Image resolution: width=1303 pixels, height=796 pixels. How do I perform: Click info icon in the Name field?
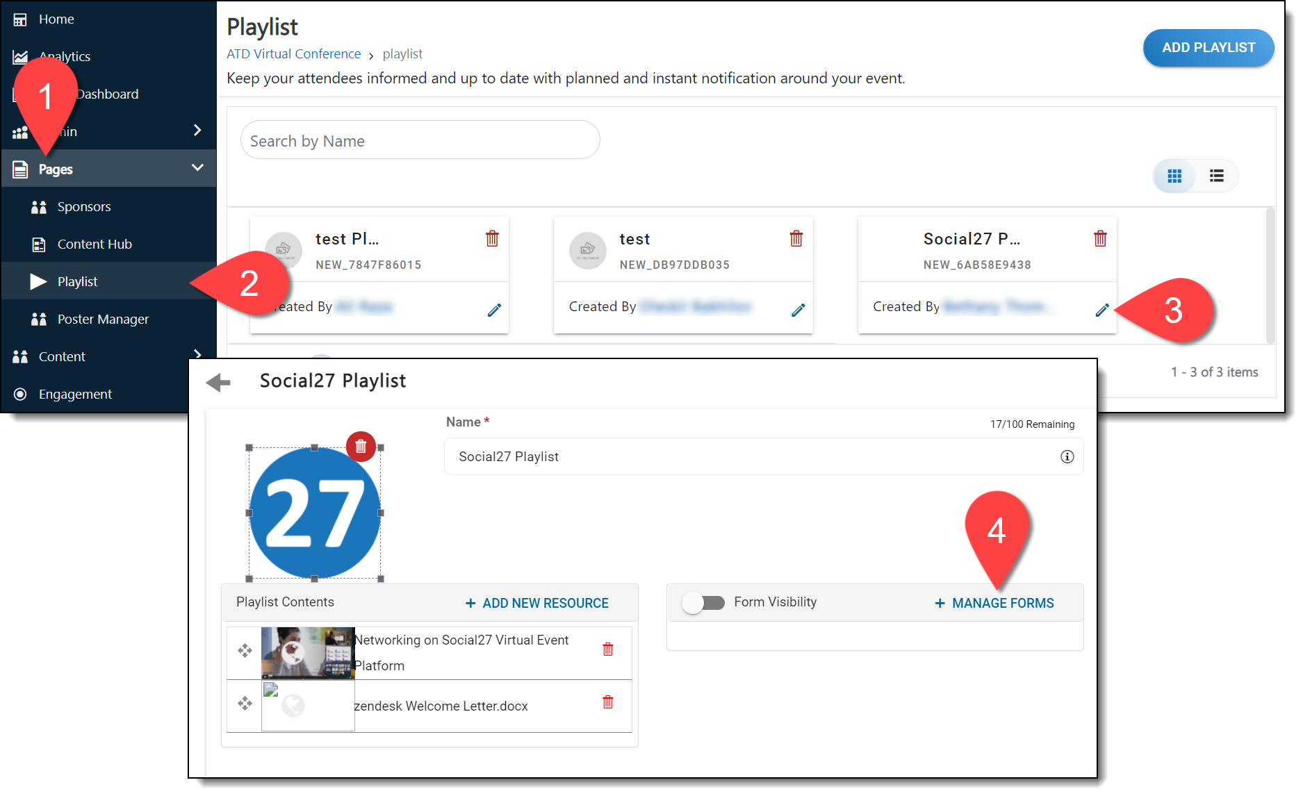click(x=1067, y=457)
